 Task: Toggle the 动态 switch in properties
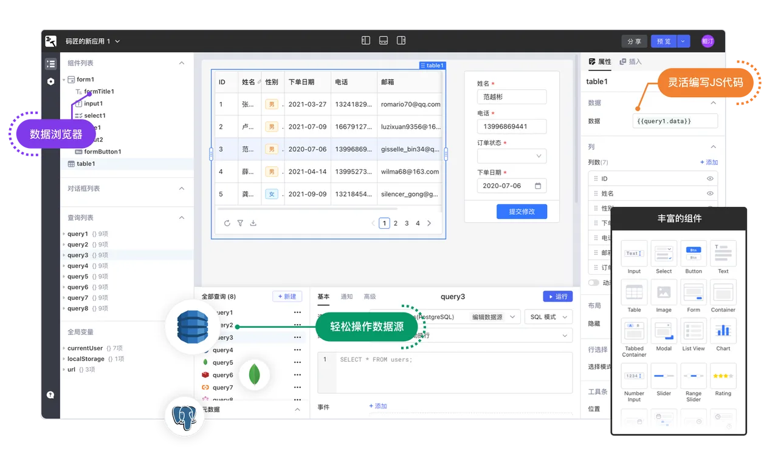click(x=594, y=283)
